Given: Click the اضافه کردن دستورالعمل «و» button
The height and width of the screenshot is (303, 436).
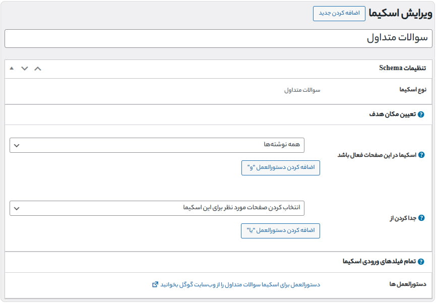Looking at the screenshot, I should tap(280, 167).
